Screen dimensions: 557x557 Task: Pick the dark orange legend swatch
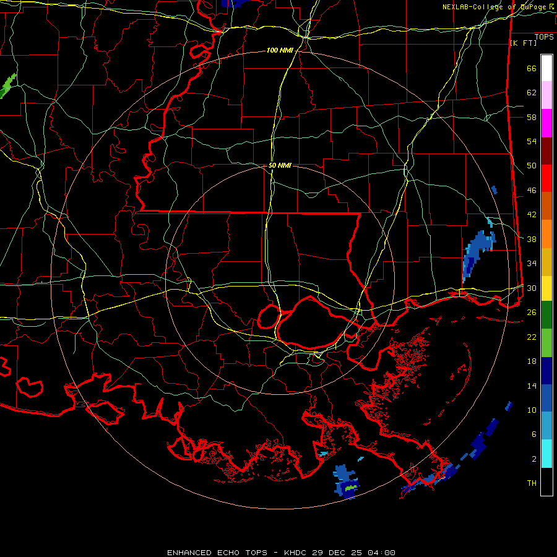coord(546,206)
